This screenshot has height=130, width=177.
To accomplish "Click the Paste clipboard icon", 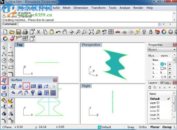I will pyautogui.click(x=52, y=32).
